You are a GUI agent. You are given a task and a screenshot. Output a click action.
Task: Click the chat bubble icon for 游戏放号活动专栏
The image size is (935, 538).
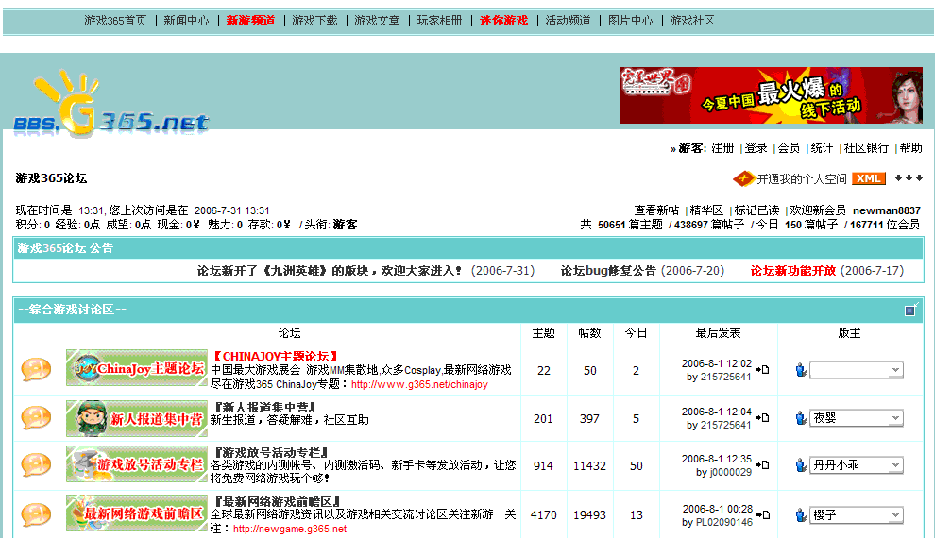[x=36, y=465]
